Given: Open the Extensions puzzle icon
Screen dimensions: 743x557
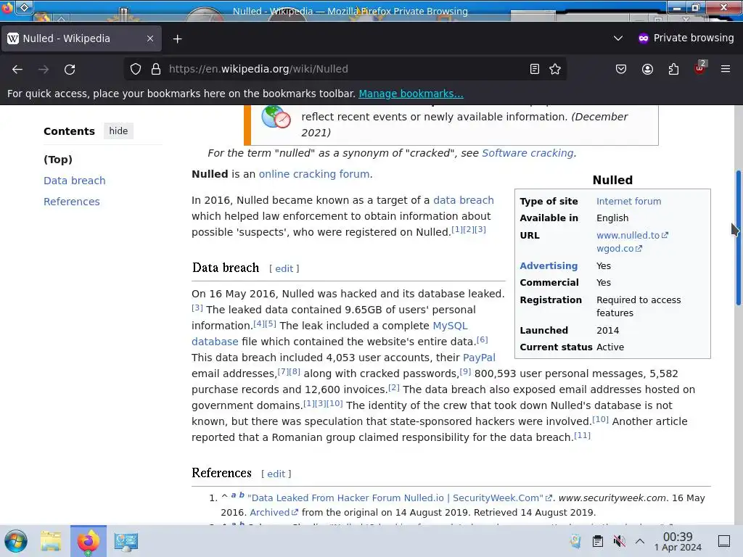Looking at the screenshot, I should click(x=673, y=69).
